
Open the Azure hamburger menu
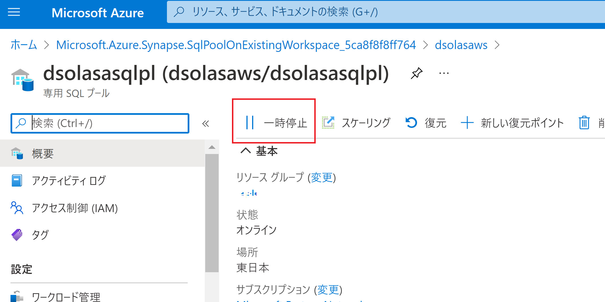[13, 12]
